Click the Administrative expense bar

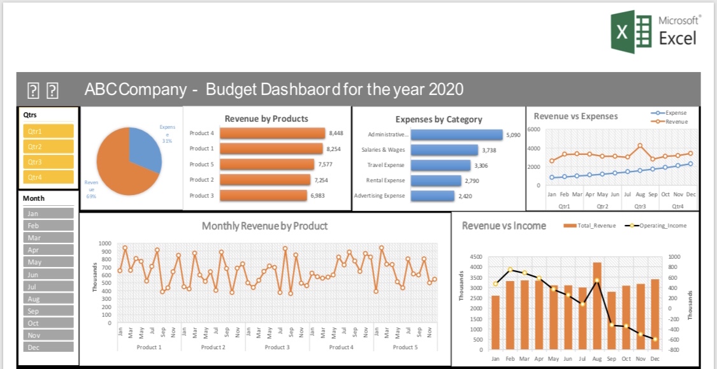456,135
